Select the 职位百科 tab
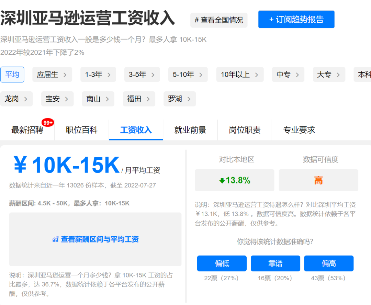This screenshot has height=305, width=371. pyautogui.click(x=81, y=130)
